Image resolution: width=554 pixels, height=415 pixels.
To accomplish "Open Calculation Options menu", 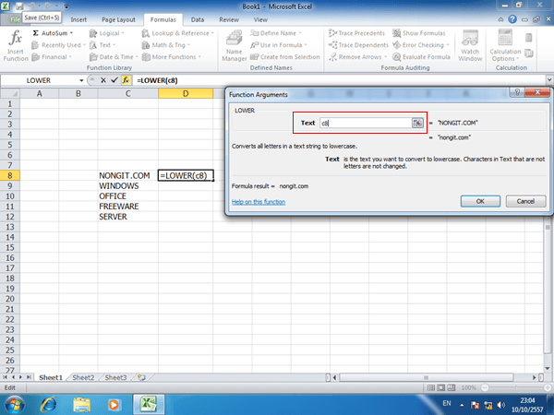I will tap(505, 46).
